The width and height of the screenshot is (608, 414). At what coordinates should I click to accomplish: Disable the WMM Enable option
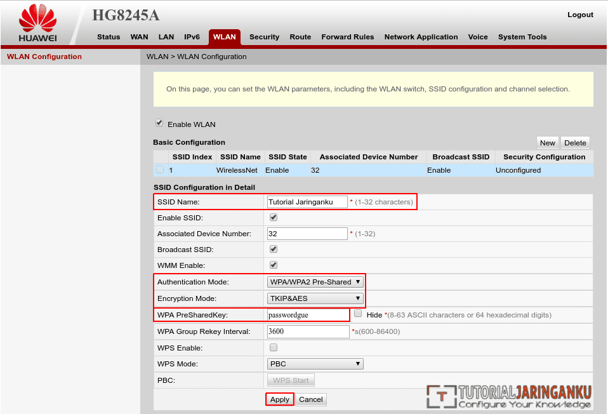pos(273,265)
